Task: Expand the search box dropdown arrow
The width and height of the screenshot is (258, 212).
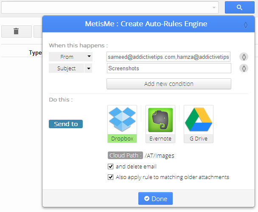Action: [214, 8]
